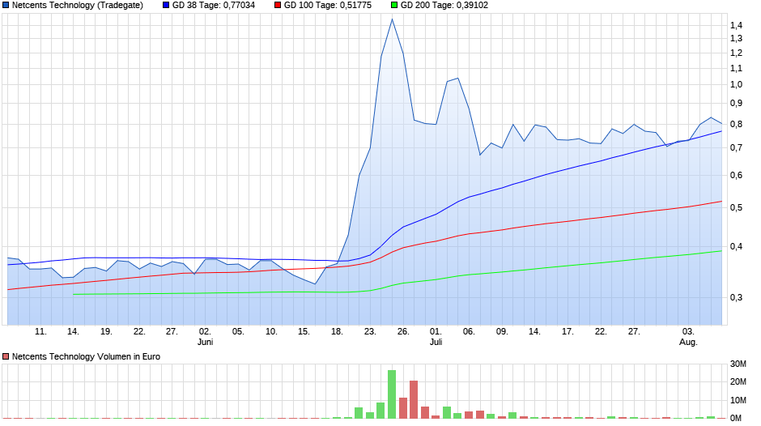Click the tallest green volume bar
This screenshot has width=761, height=426.
(x=392, y=394)
